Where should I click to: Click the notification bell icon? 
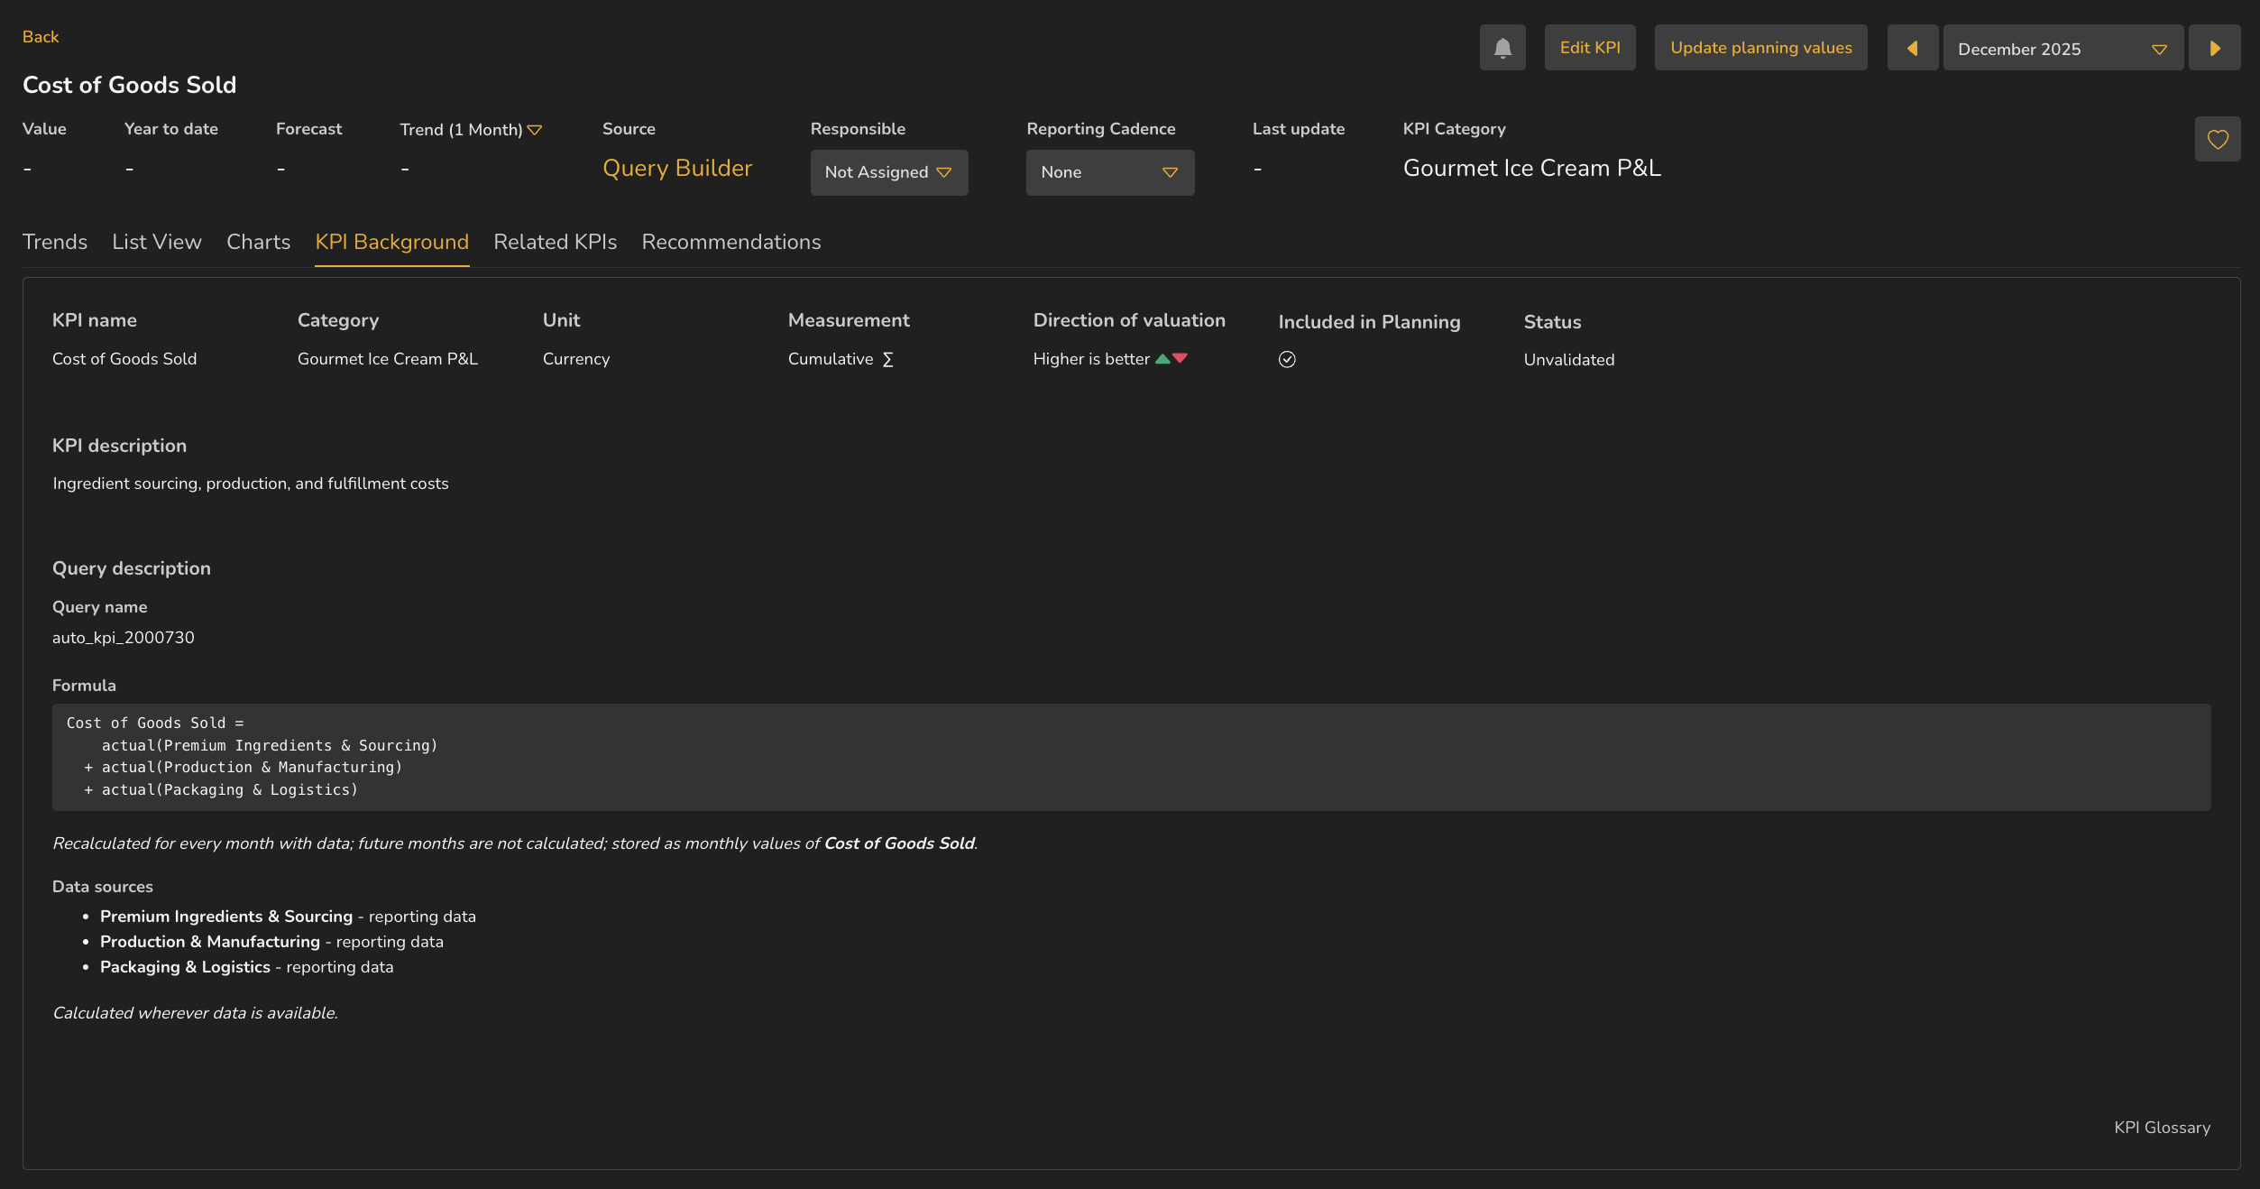click(1502, 48)
